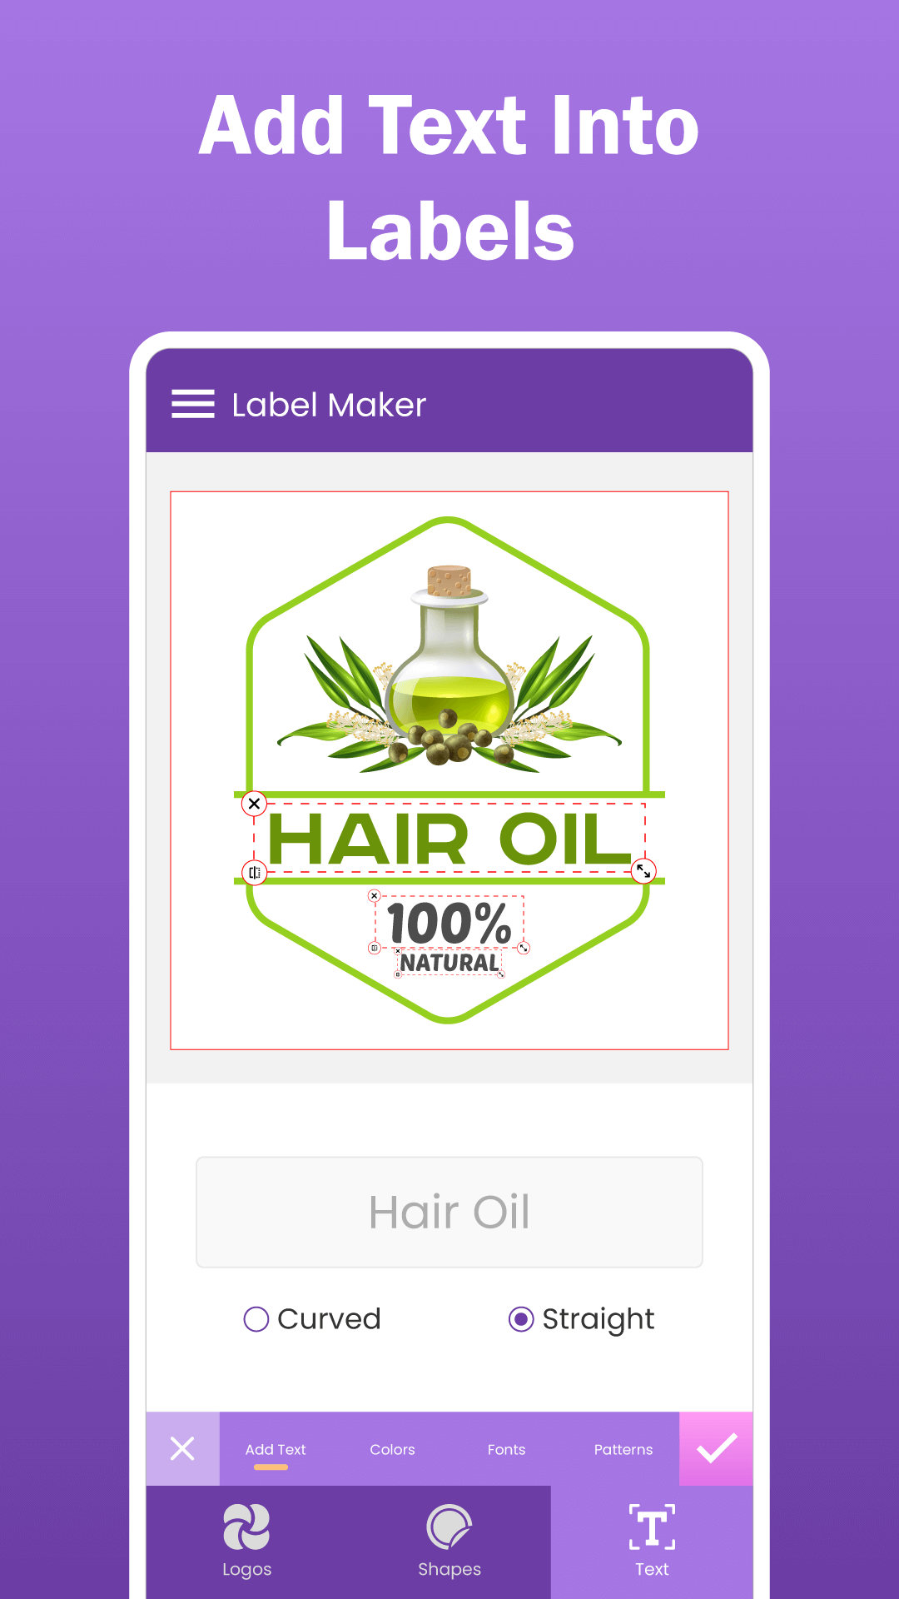899x1599 pixels.
Task: Open the Fonts tab
Action: point(506,1450)
